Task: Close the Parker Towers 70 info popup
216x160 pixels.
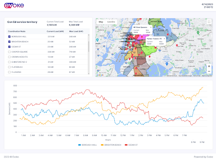Action: click(164, 39)
